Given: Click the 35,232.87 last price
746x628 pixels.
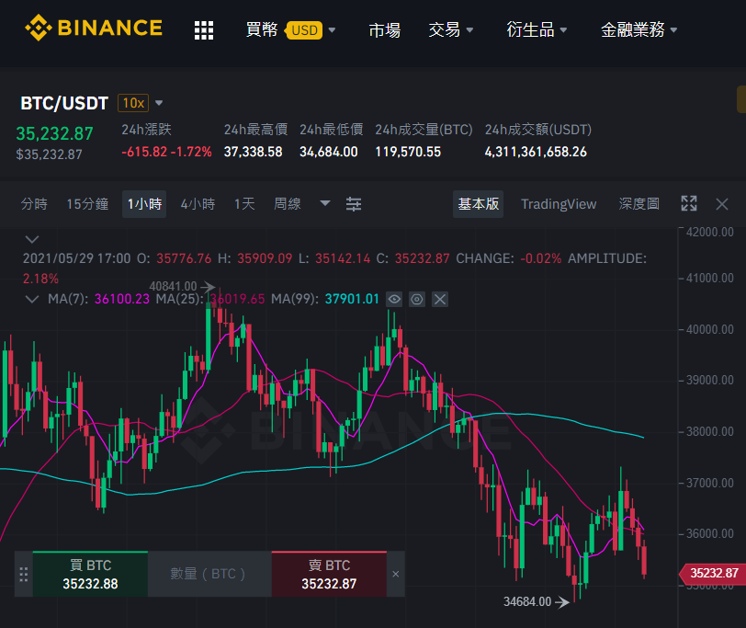Looking at the screenshot, I should pyautogui.click(x=55, y=134).
